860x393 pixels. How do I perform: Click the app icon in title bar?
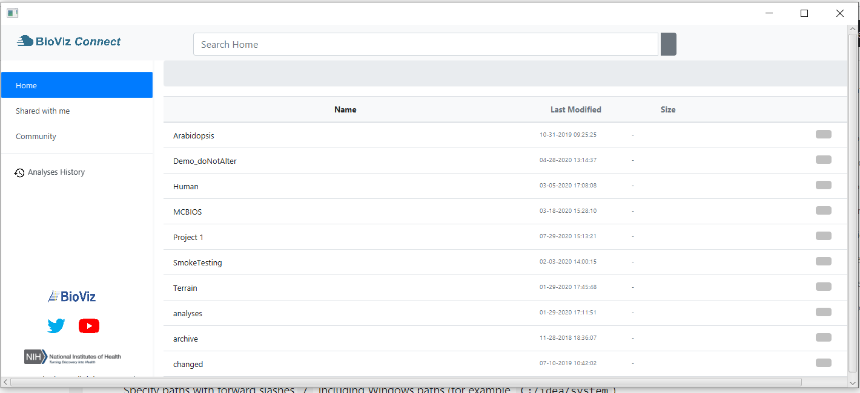pos(12,13)
